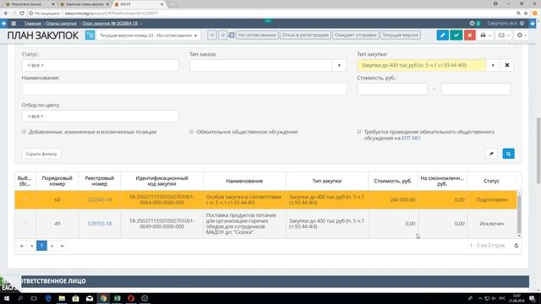The width and height of the screenshot is (541, 304).
Task: Go to first page of the grid
Action: pos(21,246)
